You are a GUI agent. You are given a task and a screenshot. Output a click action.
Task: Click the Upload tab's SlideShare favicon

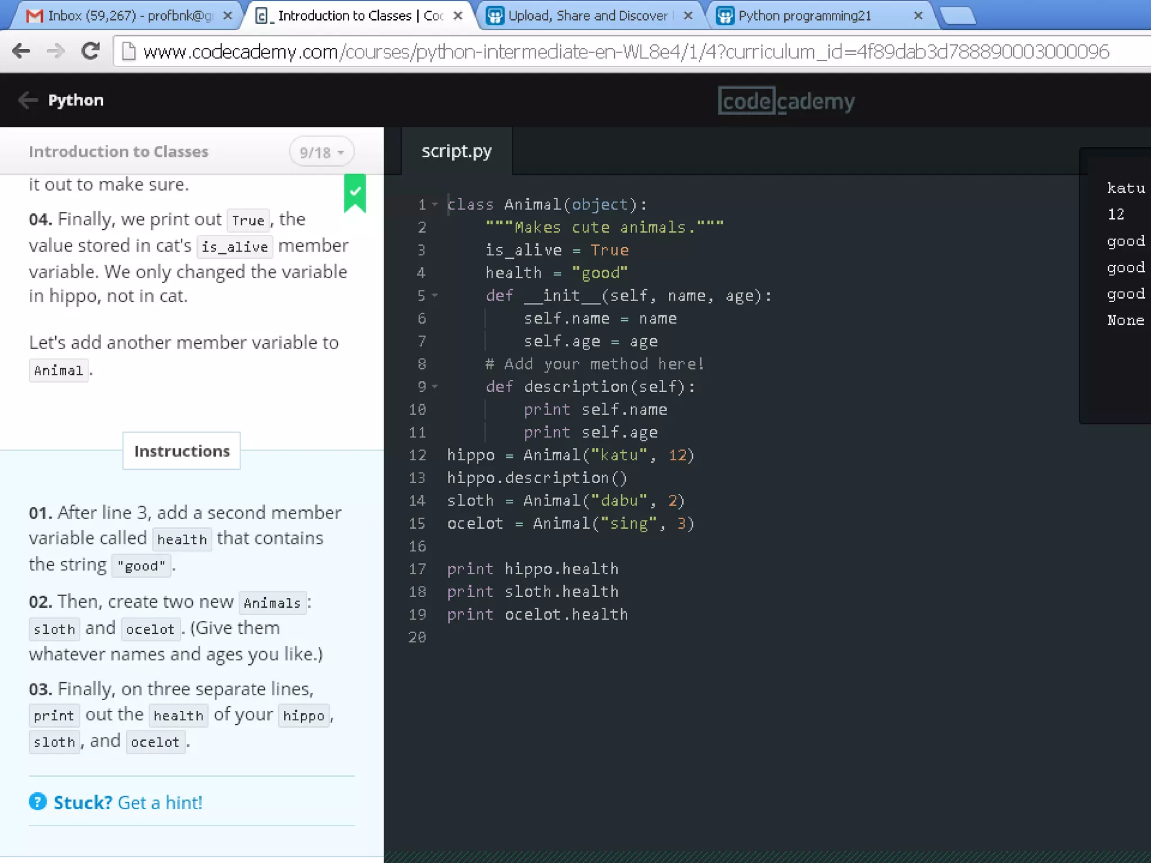(495, 16)
